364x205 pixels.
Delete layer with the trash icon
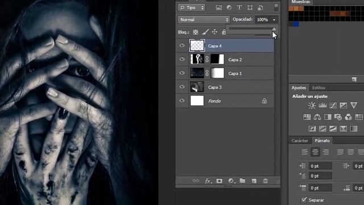pos(266,181)
